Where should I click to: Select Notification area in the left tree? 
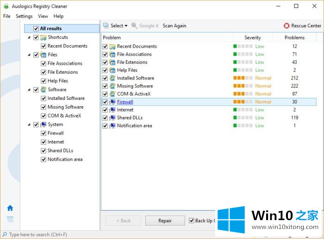coord(65,159)
